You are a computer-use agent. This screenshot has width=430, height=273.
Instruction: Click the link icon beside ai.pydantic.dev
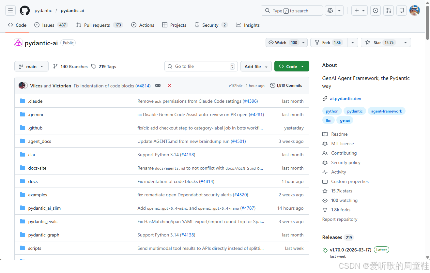click(325, 99)
